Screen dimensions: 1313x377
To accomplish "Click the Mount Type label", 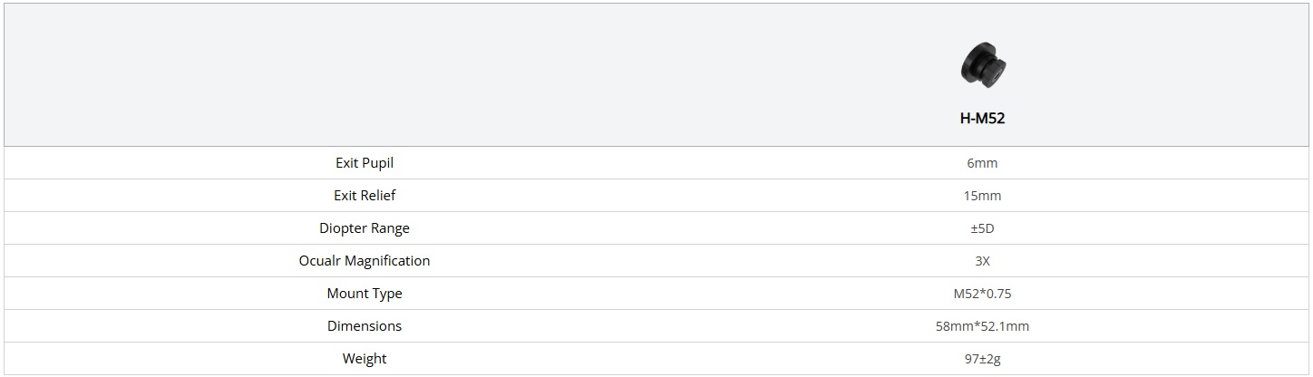I will pyautogui.click(x=365, y=294).
